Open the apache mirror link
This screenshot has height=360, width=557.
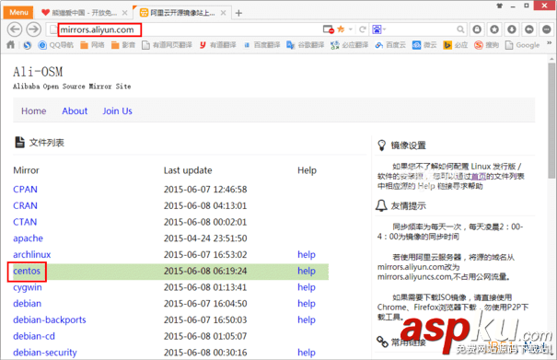pos(28,238)
